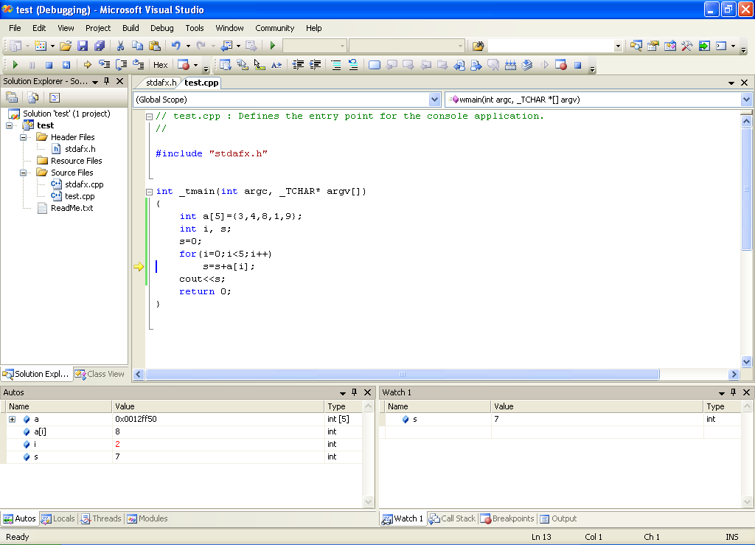Switch to the Call Stack tab
The image size is (755, 545).
[x=453, y=518]
